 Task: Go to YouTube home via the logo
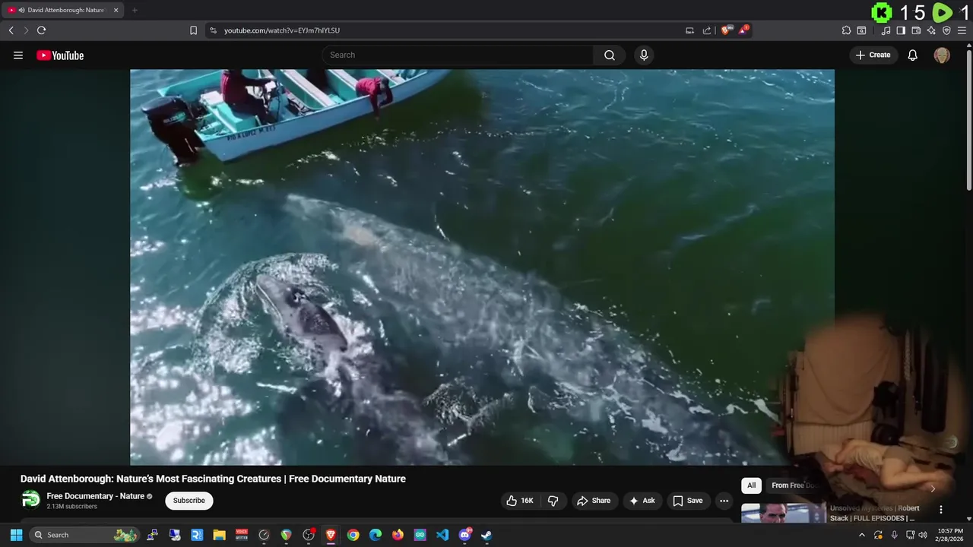pos(60,55)
